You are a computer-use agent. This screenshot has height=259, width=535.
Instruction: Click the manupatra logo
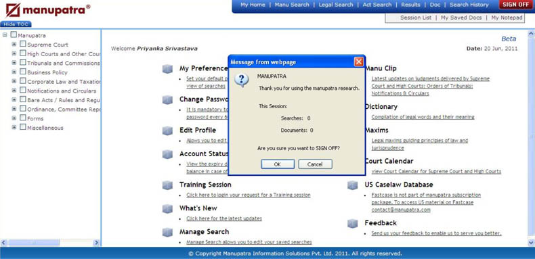click(x=48, y=10)
